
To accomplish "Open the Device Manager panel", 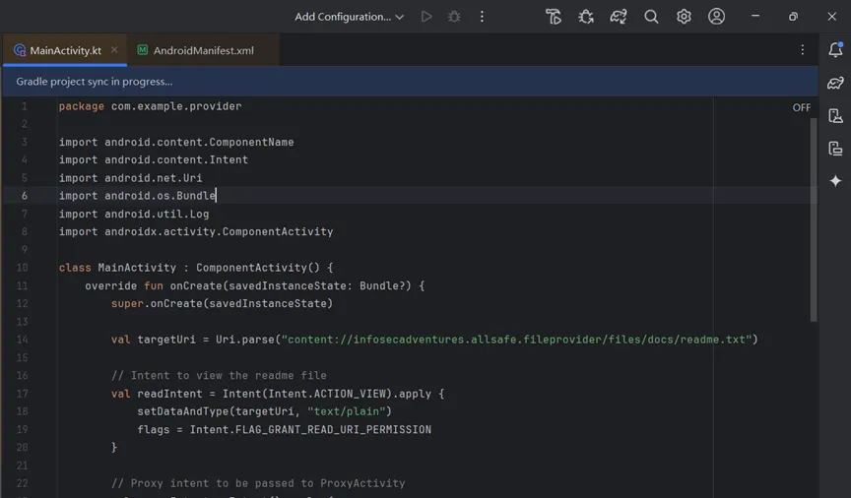I will pyautogui.click(x=835, y=116).
